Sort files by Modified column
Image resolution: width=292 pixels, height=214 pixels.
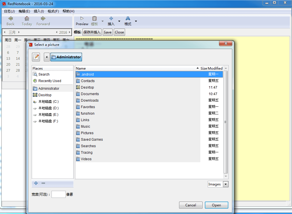(215, 68)
